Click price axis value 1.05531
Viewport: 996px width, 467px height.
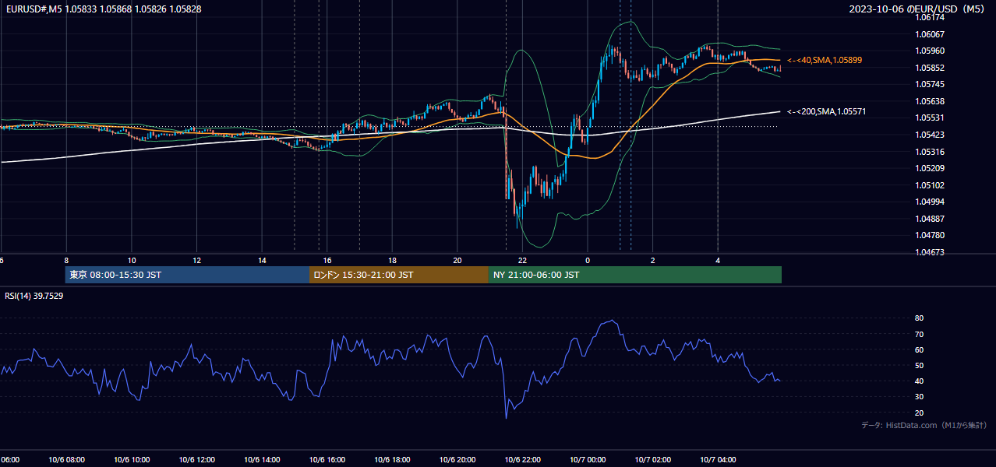929,118
